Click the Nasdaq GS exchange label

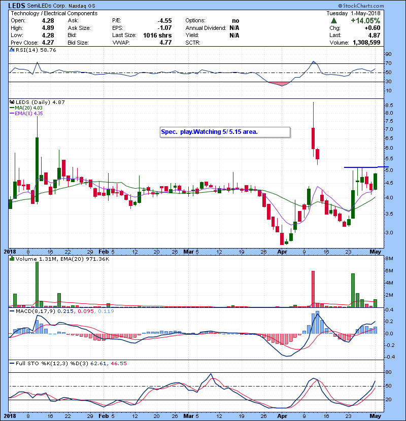82,6
